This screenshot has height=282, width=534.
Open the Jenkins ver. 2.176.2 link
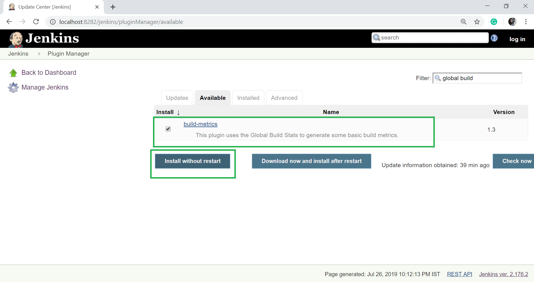pos(504,274)
